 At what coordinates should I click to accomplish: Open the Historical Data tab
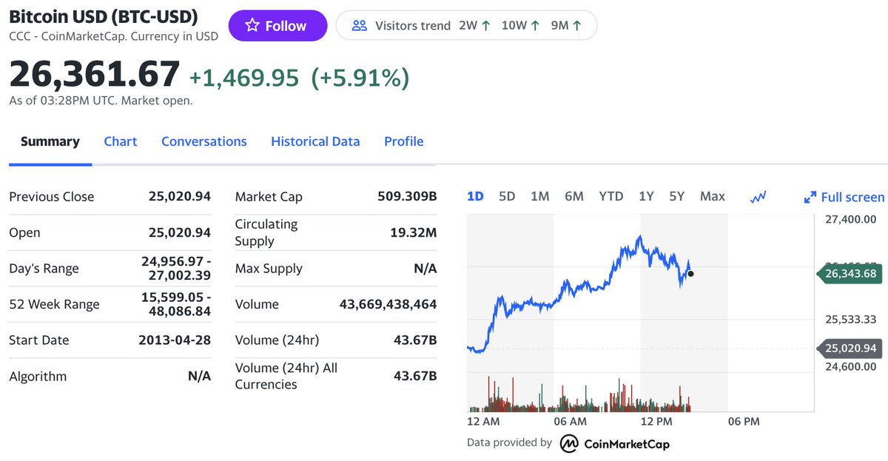[315, 141]
